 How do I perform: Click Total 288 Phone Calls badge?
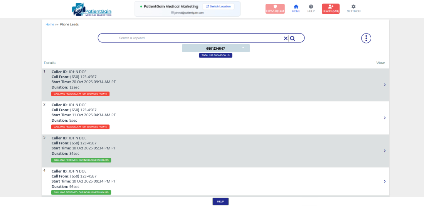pos(215,55)
